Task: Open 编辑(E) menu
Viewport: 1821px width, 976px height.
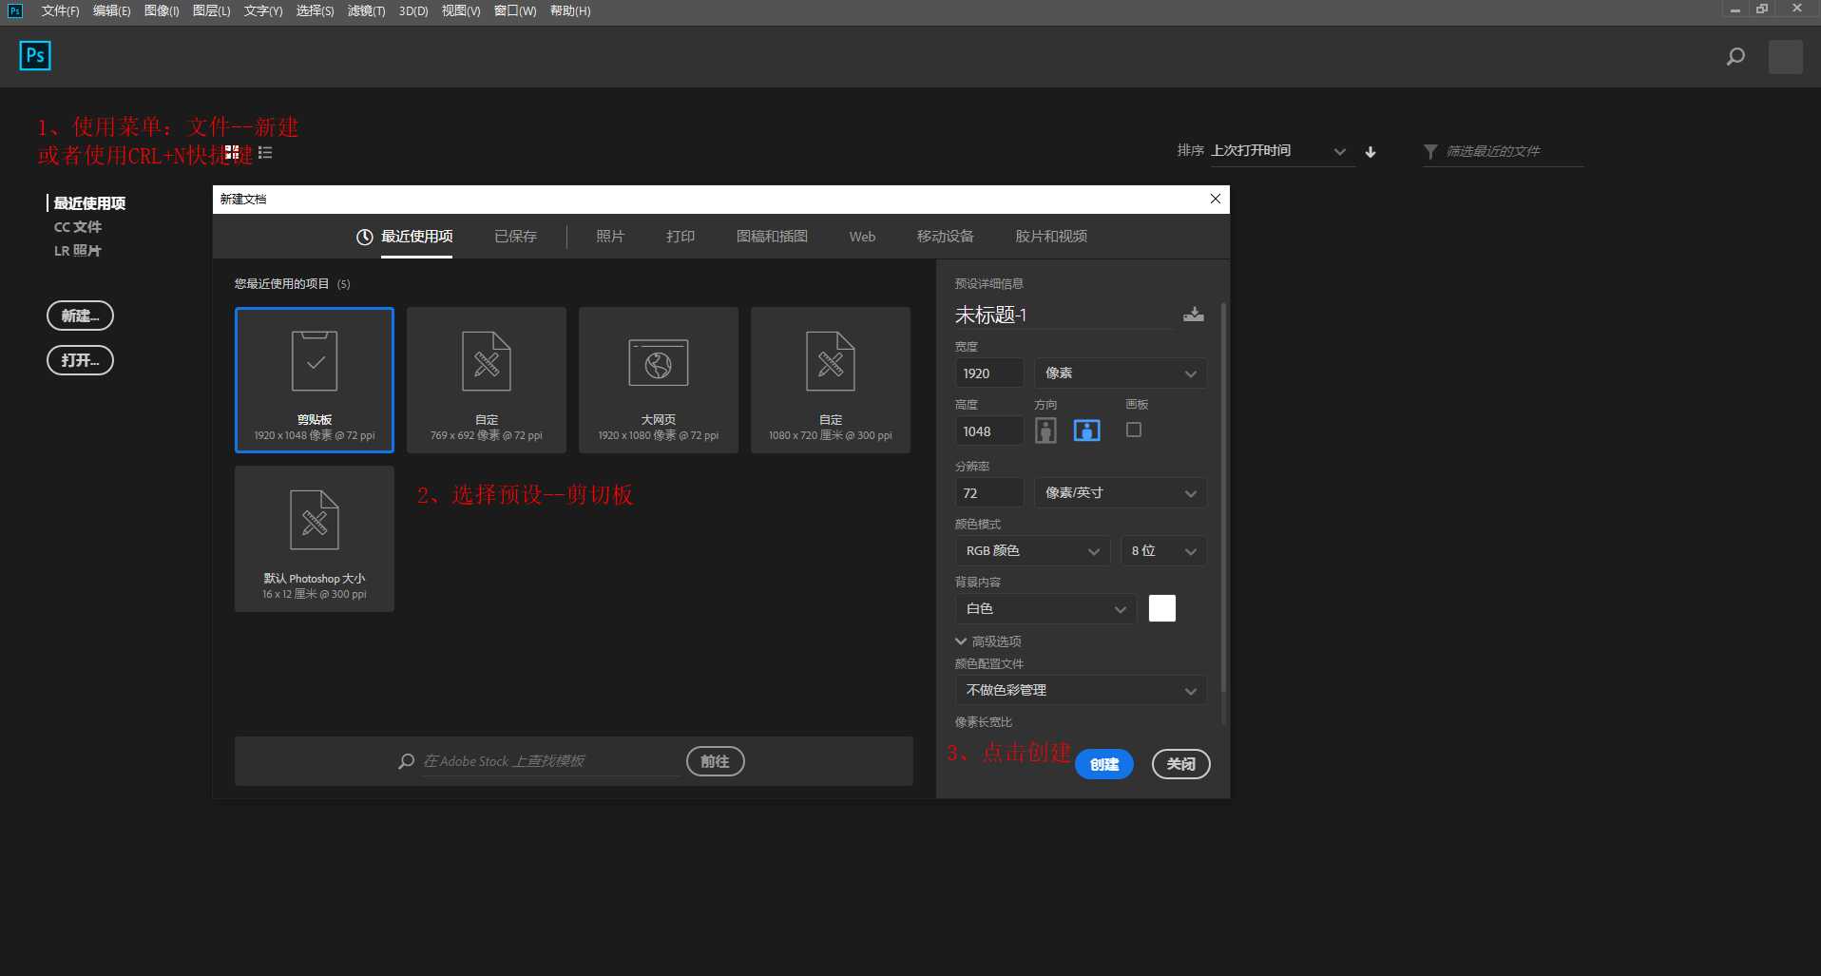Action: tap(111, 10)
